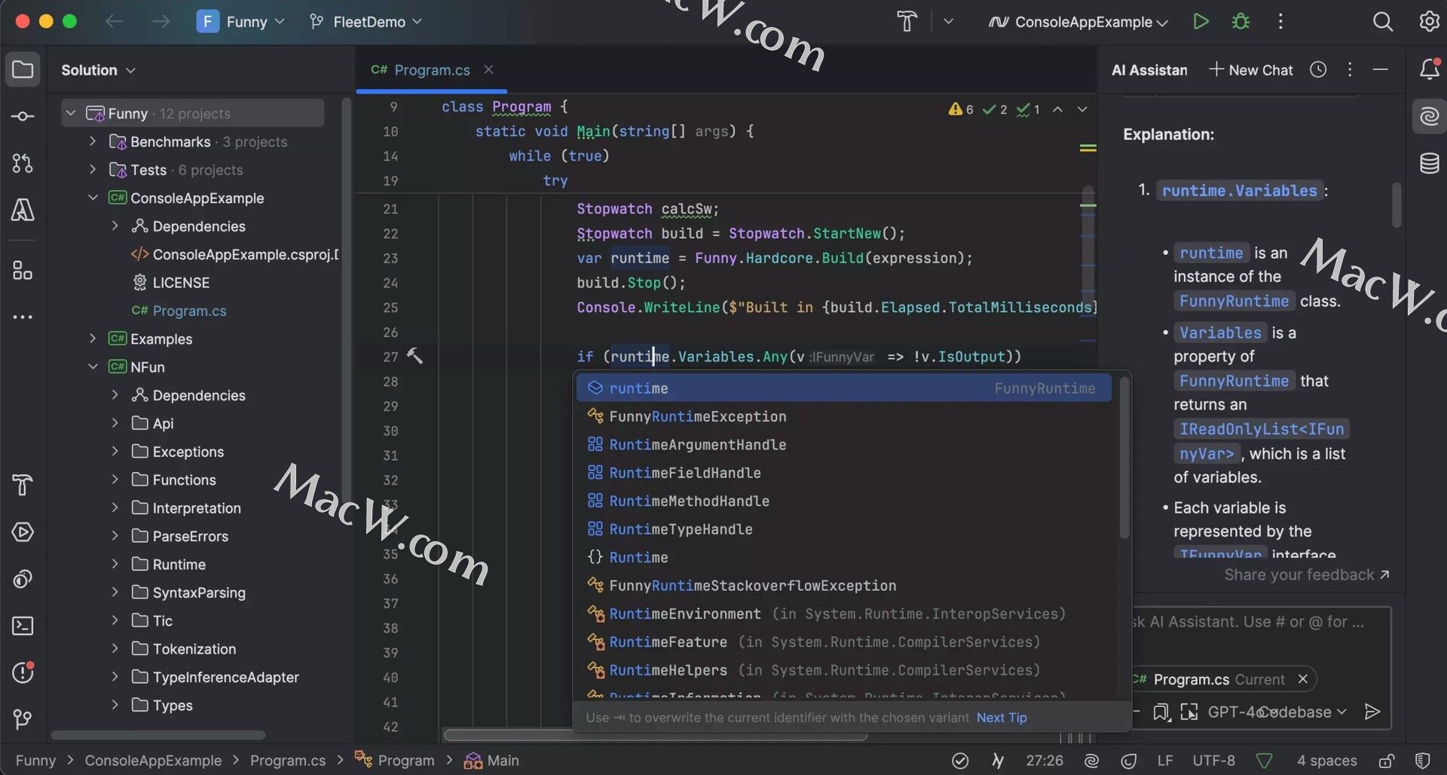Toggle the read-only lock in status bar
The image size is (1447, 775).
tap(1386, 761)
